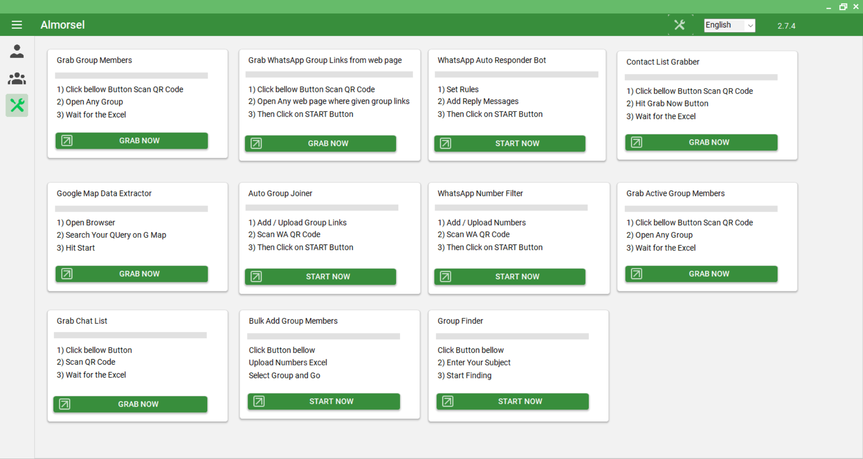Click the WhatsApp Number Filter title
This screenshot has width=863, height=459.
coord(480,193)
